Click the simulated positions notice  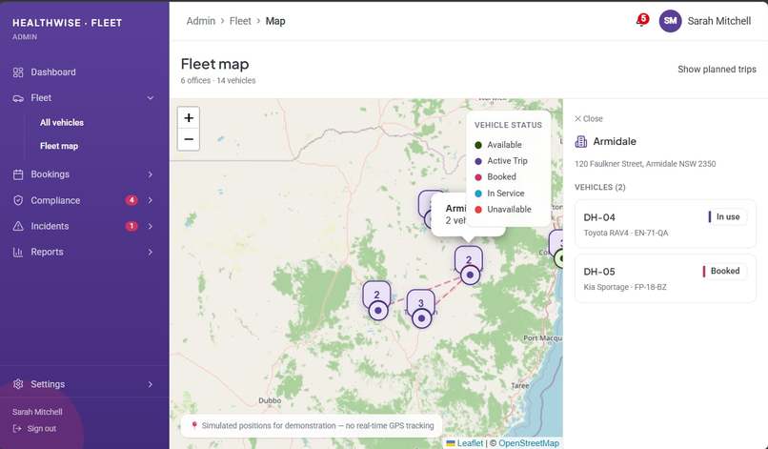[312, 425]
